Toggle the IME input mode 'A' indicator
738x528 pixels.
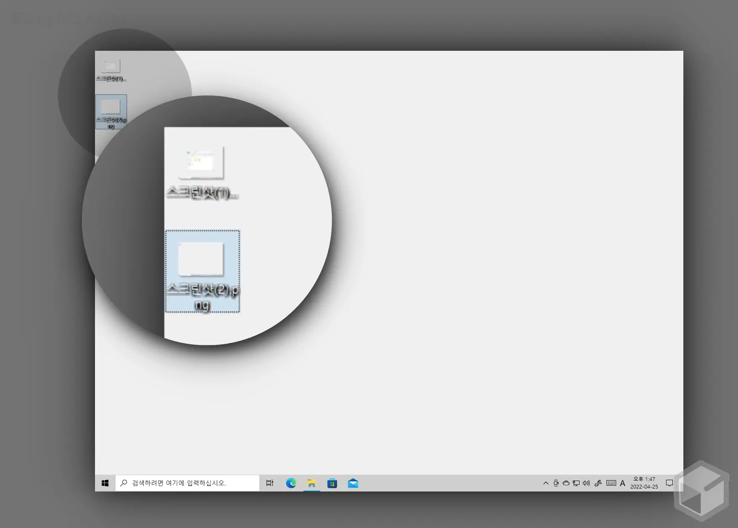point(622,483)
